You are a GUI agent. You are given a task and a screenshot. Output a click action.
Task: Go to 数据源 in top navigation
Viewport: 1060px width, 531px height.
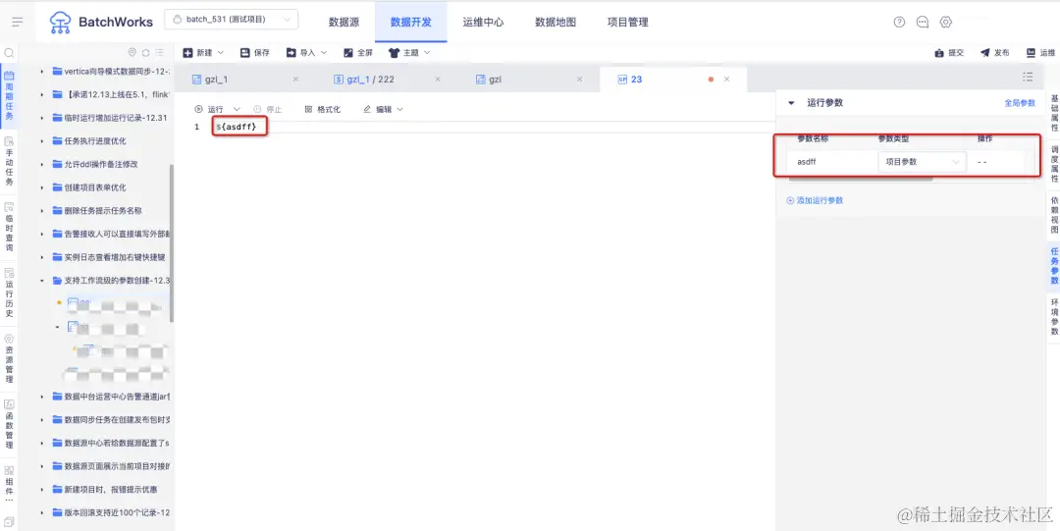(344, 22)
